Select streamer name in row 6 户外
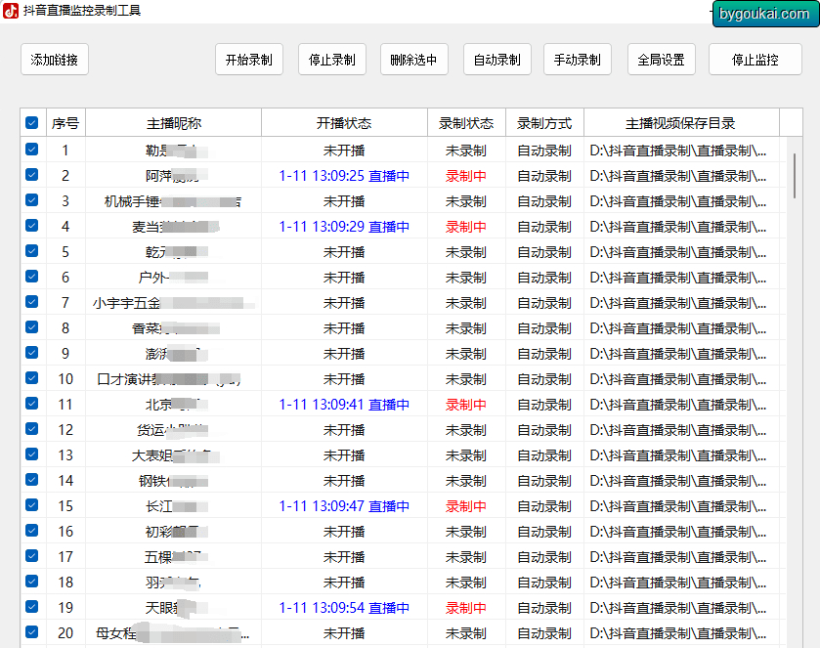 click(173, 278)
